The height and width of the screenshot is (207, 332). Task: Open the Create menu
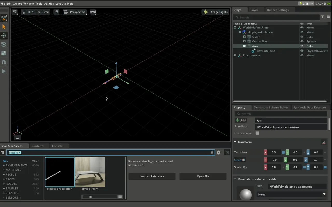[17, 4]
